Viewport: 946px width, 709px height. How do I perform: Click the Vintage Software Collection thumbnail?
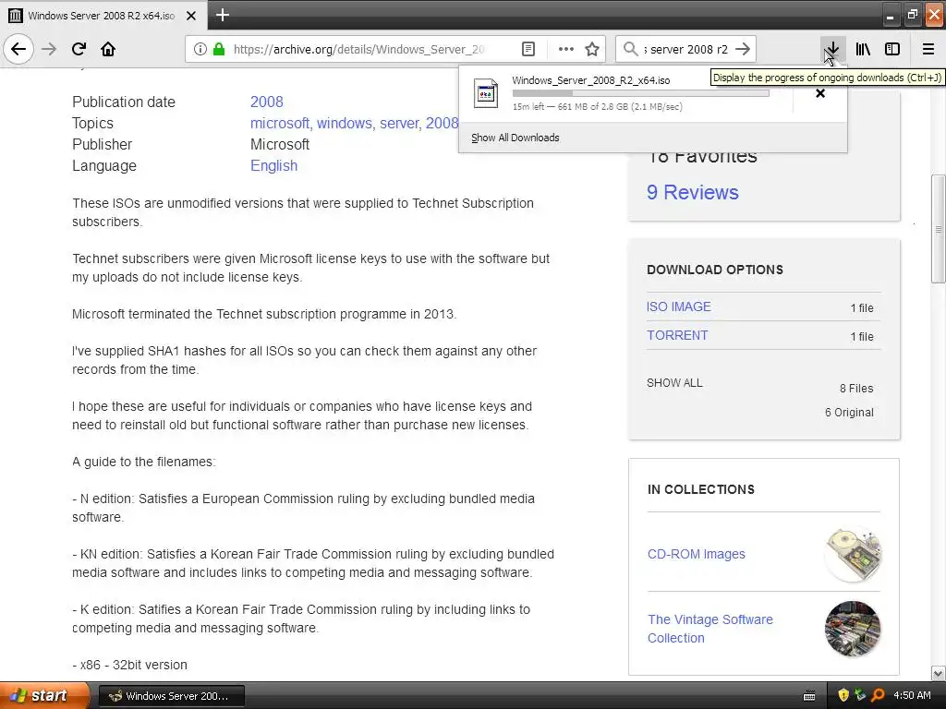853,628
